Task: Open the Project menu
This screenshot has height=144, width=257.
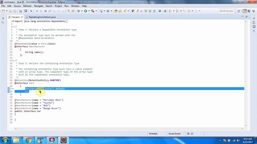Action: [x=58, y=6]
